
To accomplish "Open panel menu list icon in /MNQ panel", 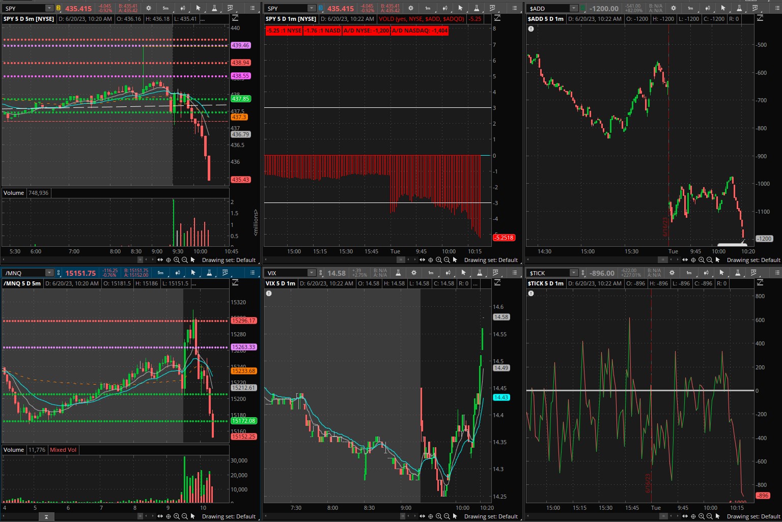I will [x=253, y=273].
